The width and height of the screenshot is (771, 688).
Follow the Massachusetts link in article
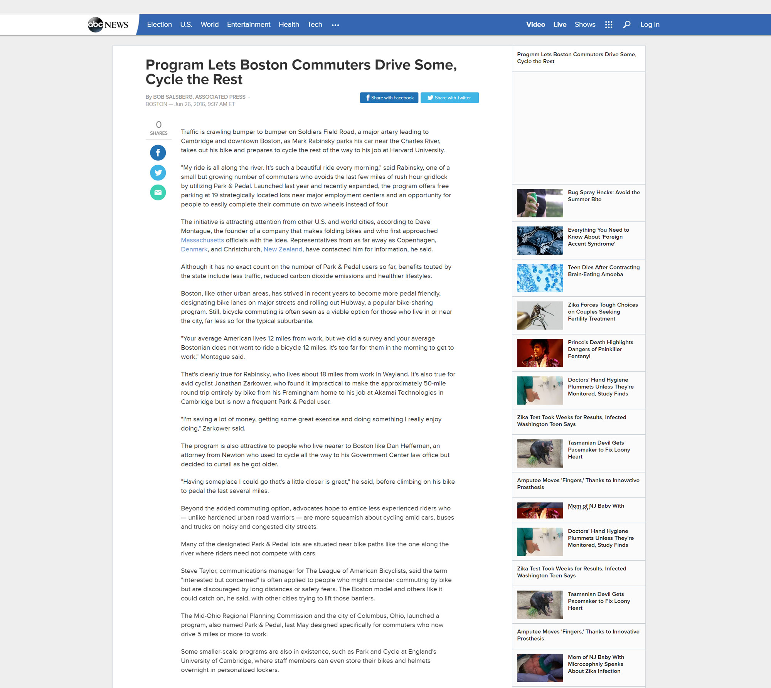202,240
